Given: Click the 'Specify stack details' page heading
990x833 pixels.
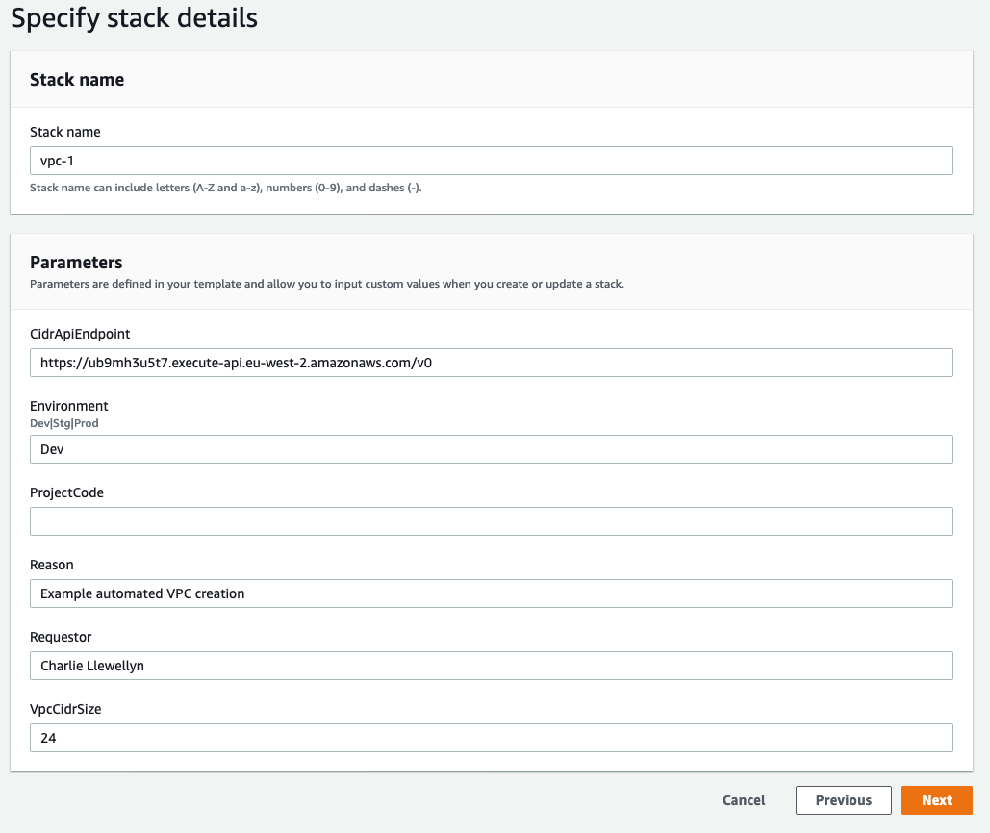Looking at the screenshot, I should 135,17.
